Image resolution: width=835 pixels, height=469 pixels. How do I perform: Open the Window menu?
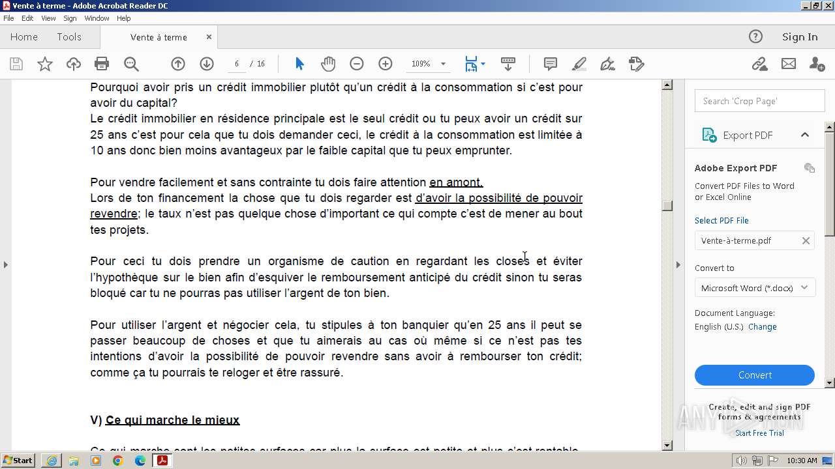click(x=97, y=18)
